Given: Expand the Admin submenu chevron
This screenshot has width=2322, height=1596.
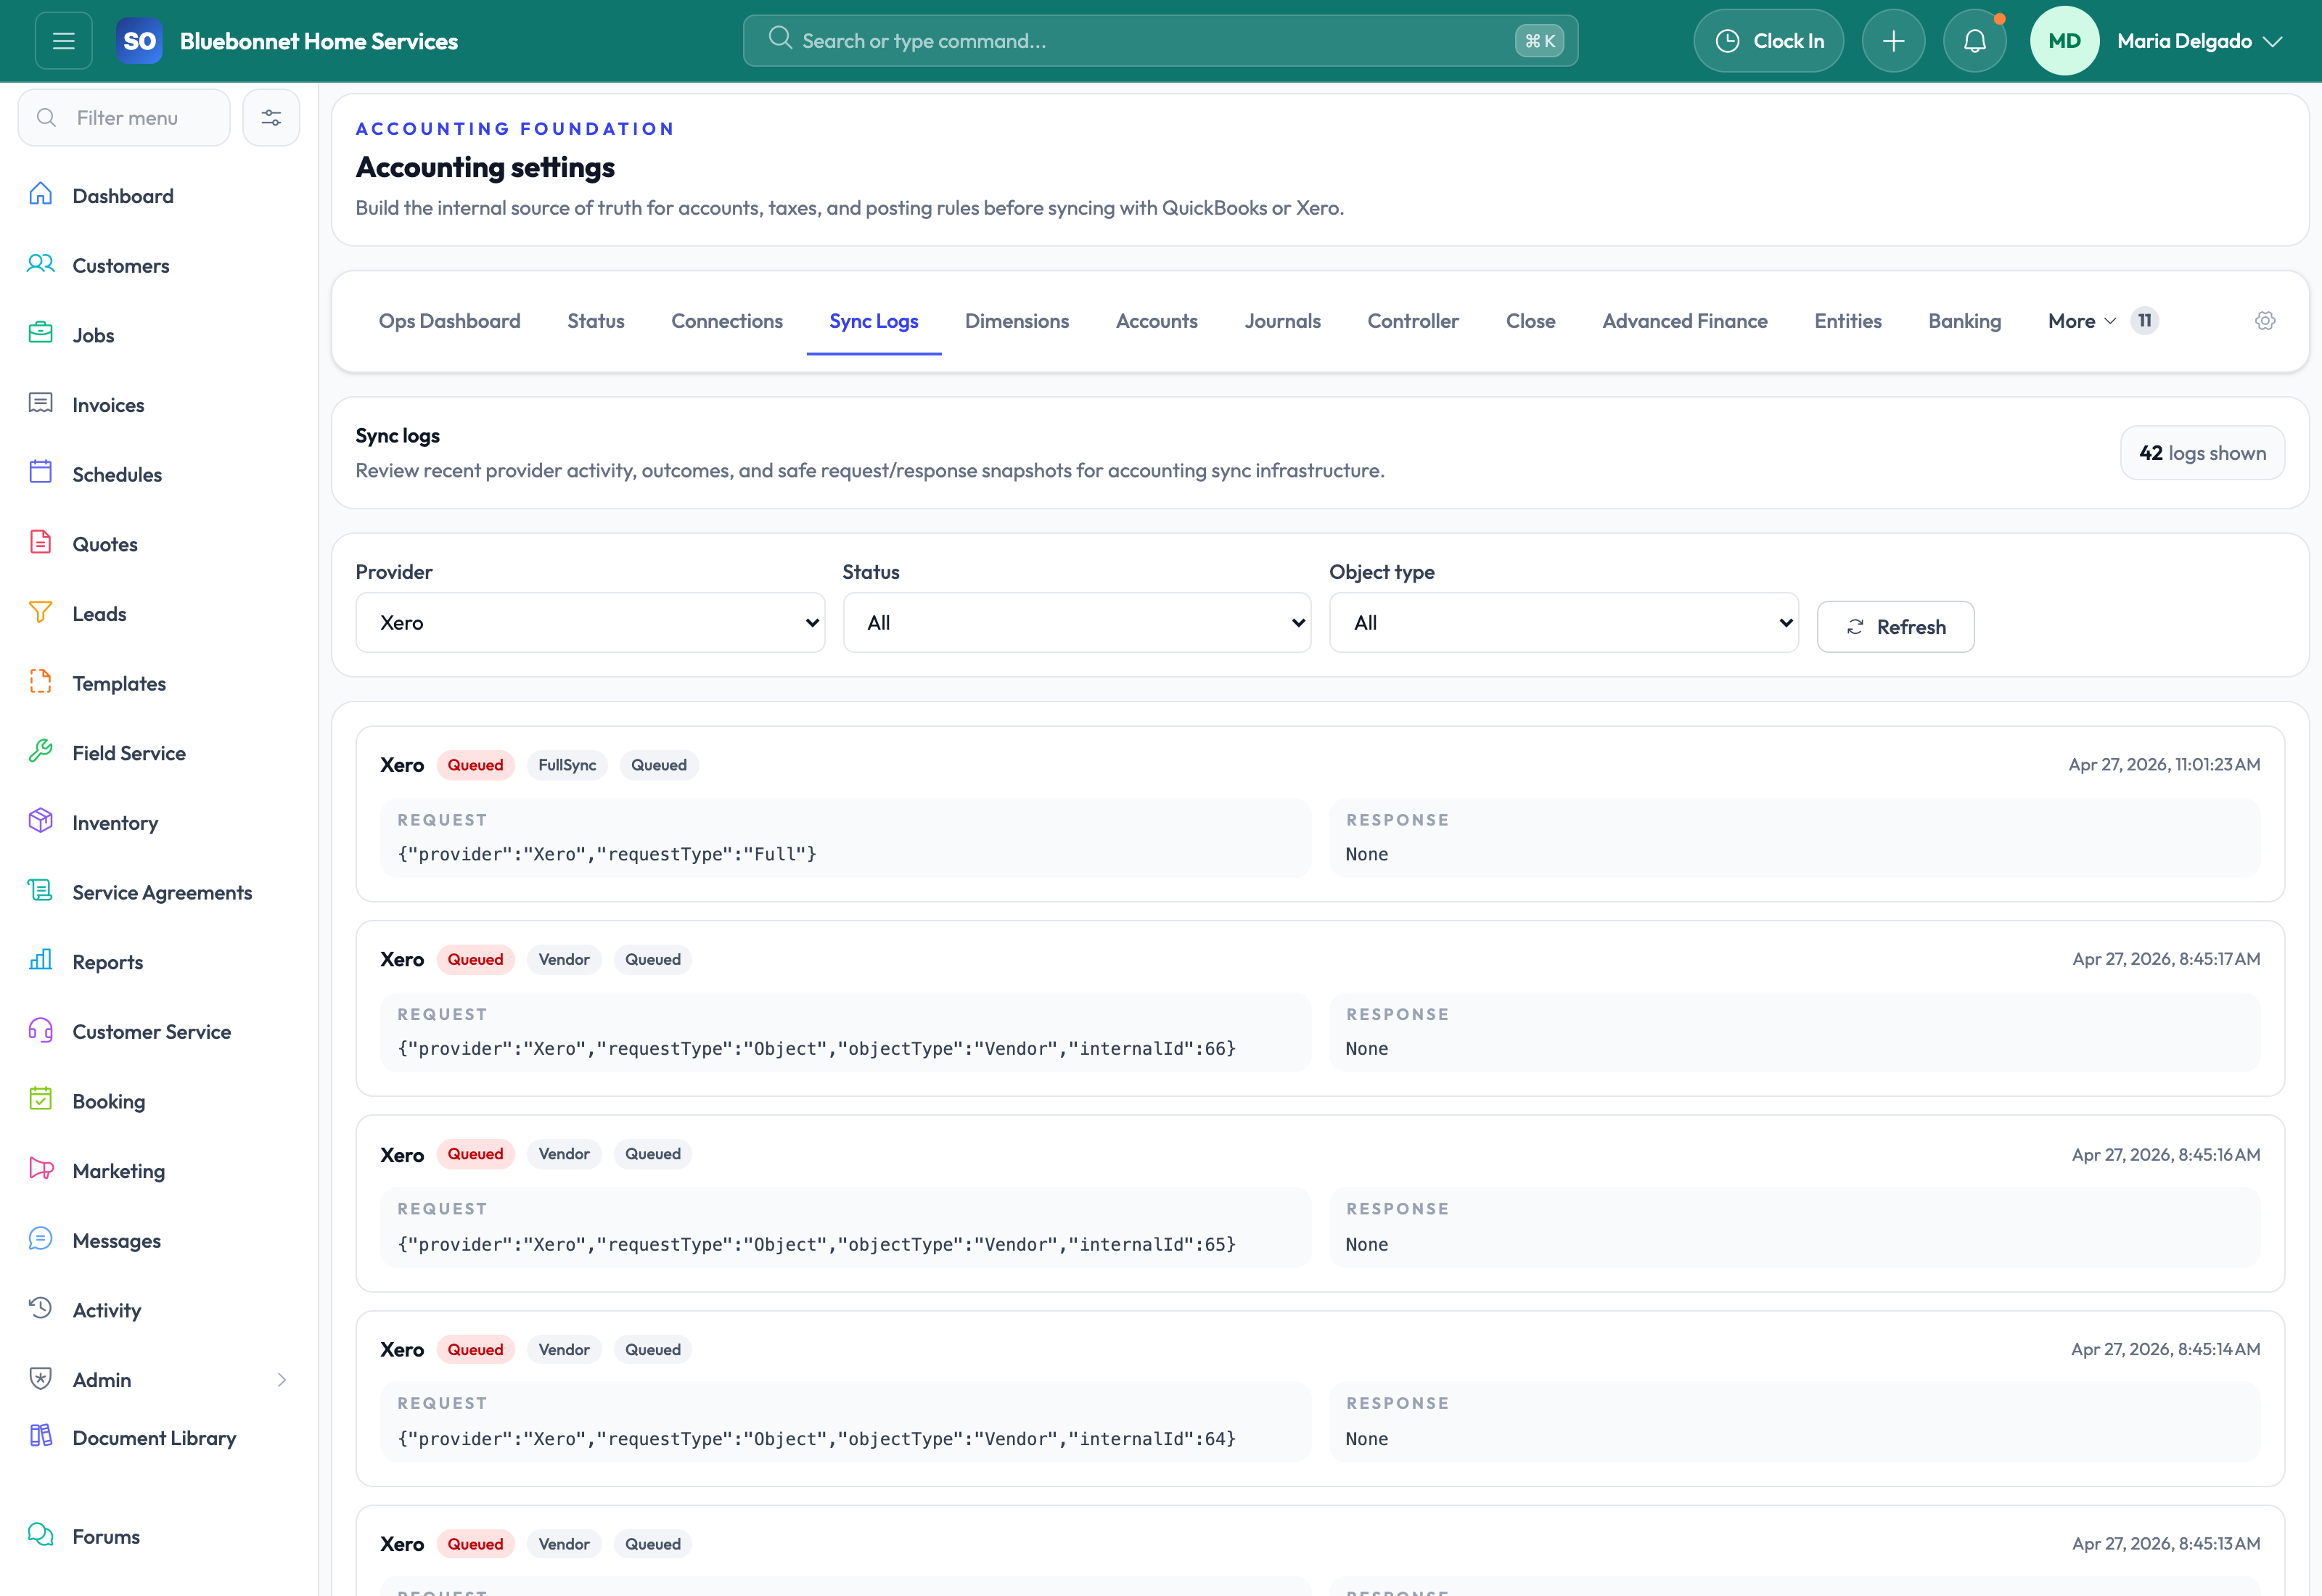Looking at the screenshot, I should pyautogui.click(x=282, y=1380).
